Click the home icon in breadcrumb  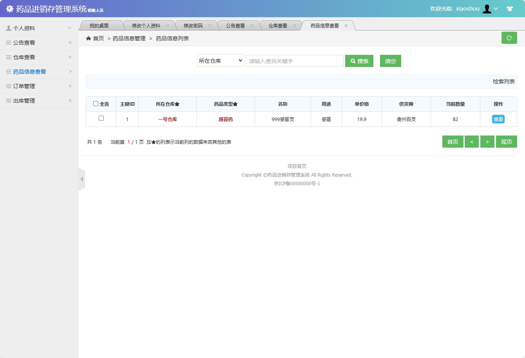click(x=89, y=38)
